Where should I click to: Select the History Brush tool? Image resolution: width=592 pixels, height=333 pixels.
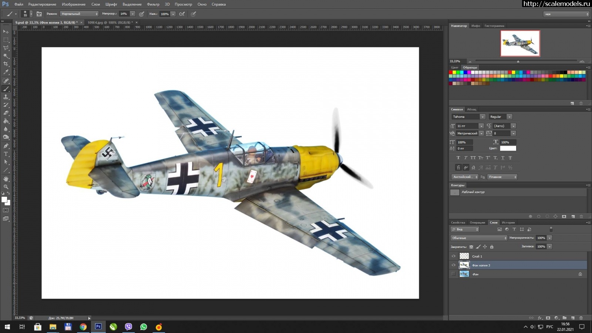(6, 105)
